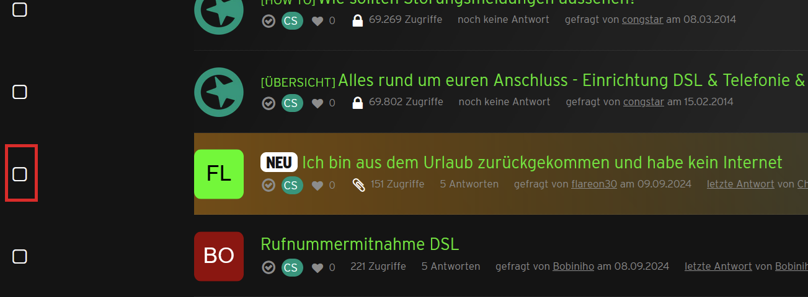Screen dimensions: 808x297
Task: Click the red BO user avatar
Action: point(219,256)
